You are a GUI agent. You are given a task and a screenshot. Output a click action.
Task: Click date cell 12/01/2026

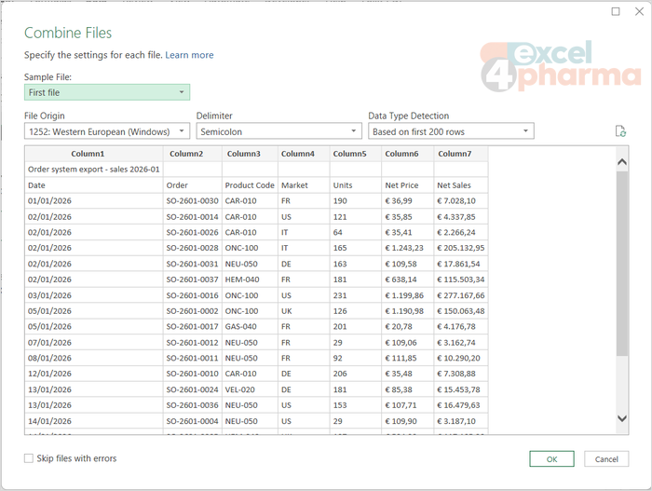tap(94, 374)
